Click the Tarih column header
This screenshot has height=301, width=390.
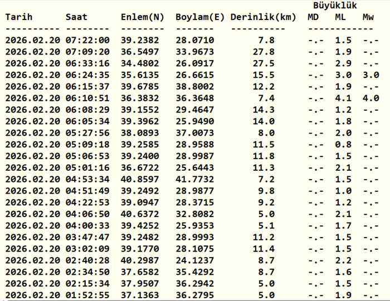(19, 17)
